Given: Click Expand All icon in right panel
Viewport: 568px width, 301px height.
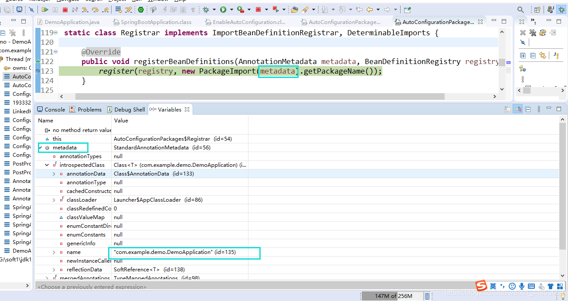Looking at the screenshot, I should pos(523,55).
